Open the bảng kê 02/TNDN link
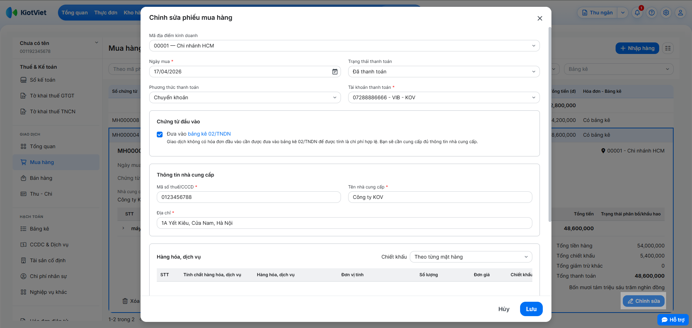Viewport: 692px width, 328px height. pos(209,134)
